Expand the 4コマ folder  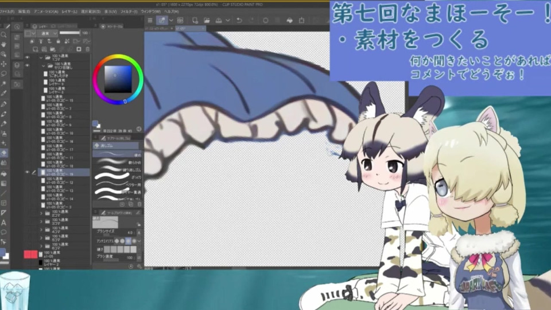[41, 230]
